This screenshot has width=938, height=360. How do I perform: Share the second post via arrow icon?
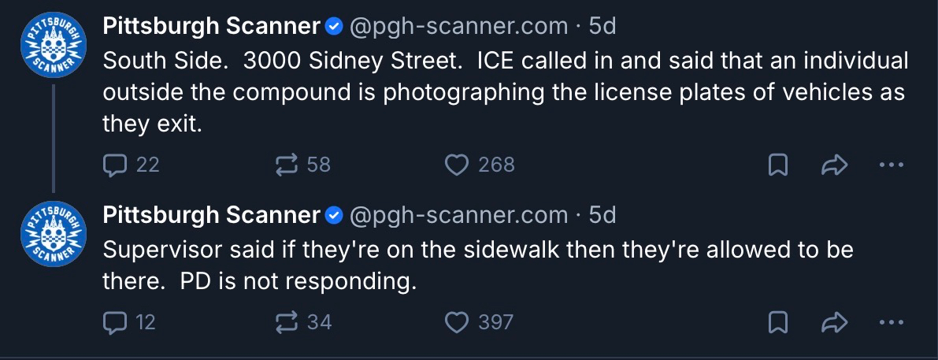(834, 321)
